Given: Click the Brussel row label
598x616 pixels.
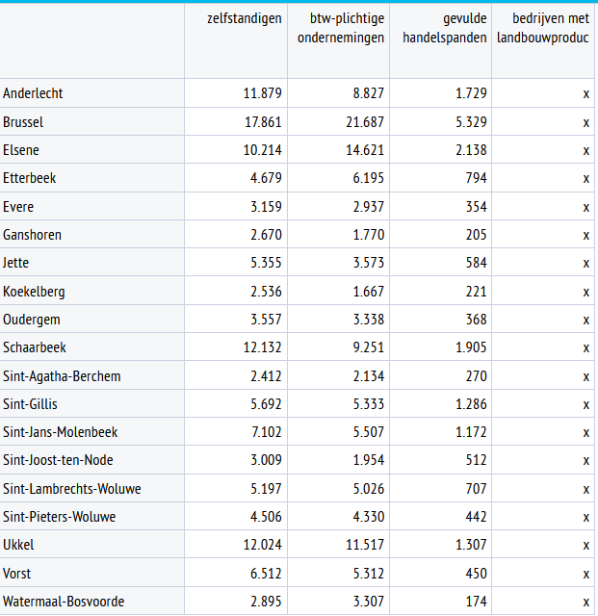Looking at the screenshot, I should coord(24,122).
